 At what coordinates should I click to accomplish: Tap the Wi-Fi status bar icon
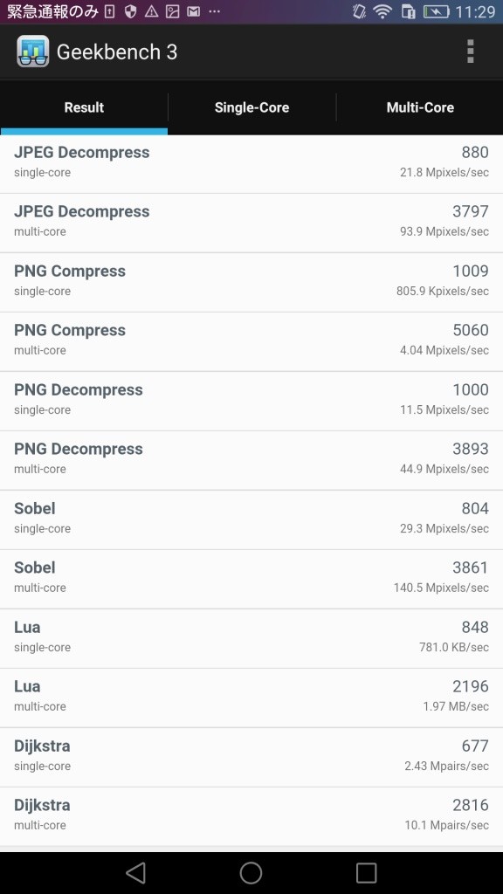(x=381, y=11)
